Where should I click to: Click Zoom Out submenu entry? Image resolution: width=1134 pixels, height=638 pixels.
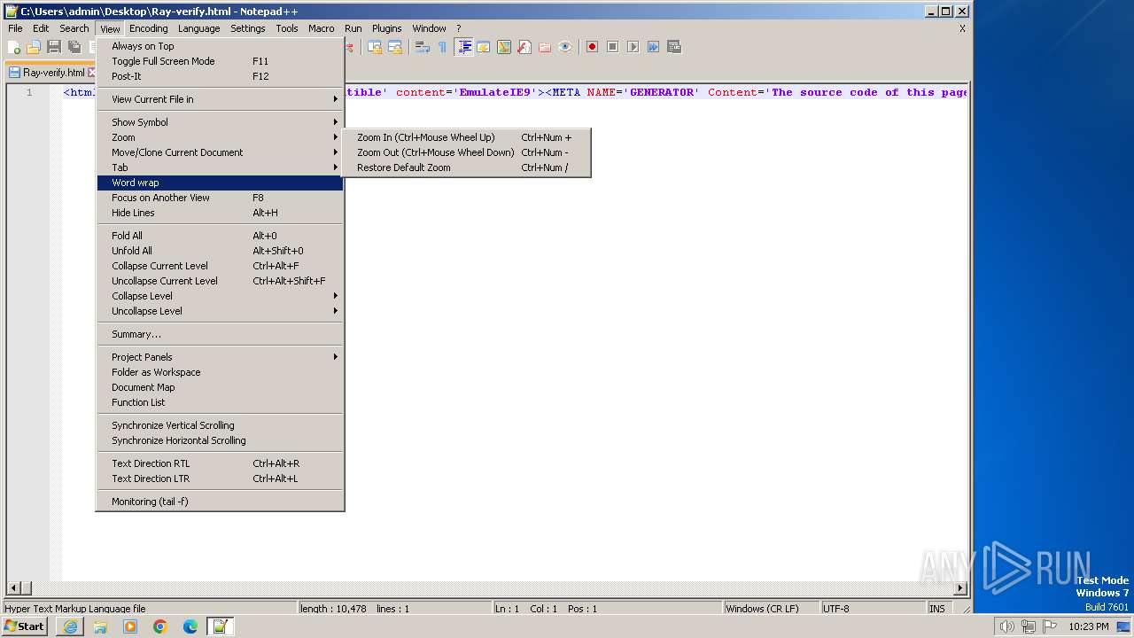[466, 152]
